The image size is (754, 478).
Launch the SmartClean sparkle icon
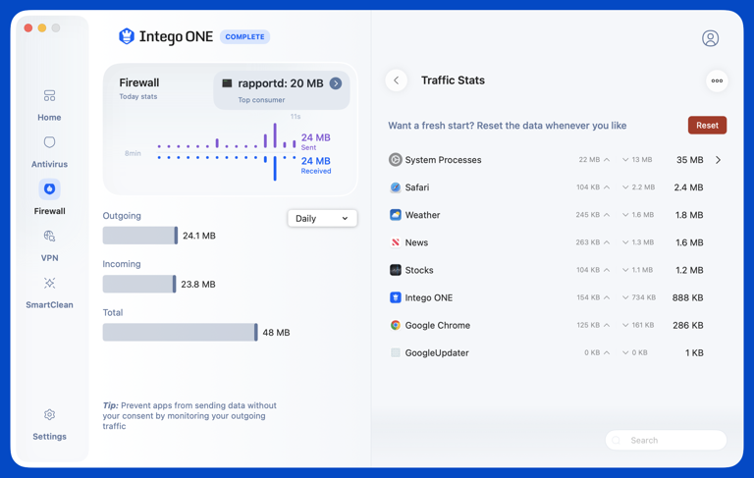[49, 283]
